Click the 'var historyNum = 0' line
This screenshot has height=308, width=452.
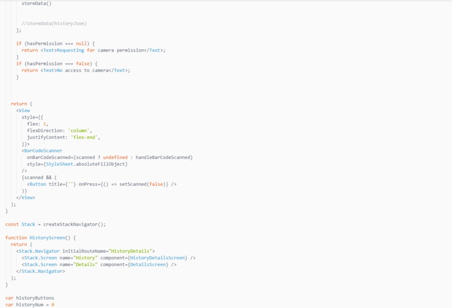30,305
